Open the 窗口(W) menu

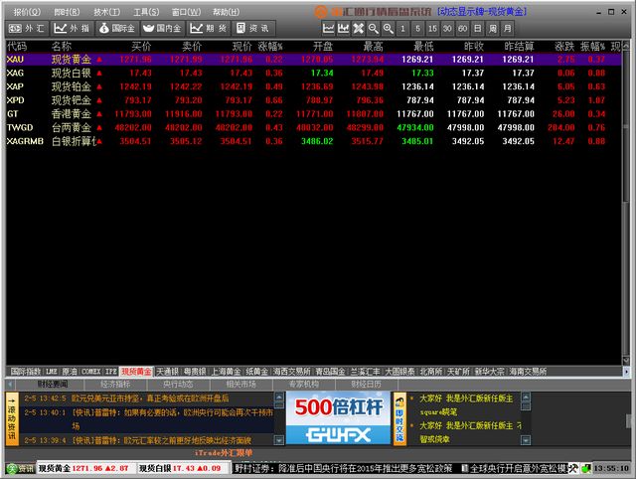tap(186, 12)
